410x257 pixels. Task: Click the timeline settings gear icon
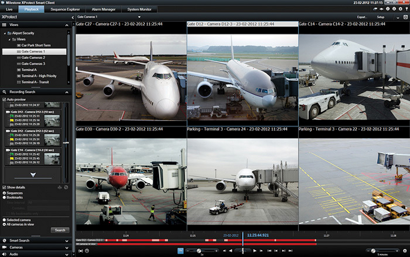tap(405, 251)
